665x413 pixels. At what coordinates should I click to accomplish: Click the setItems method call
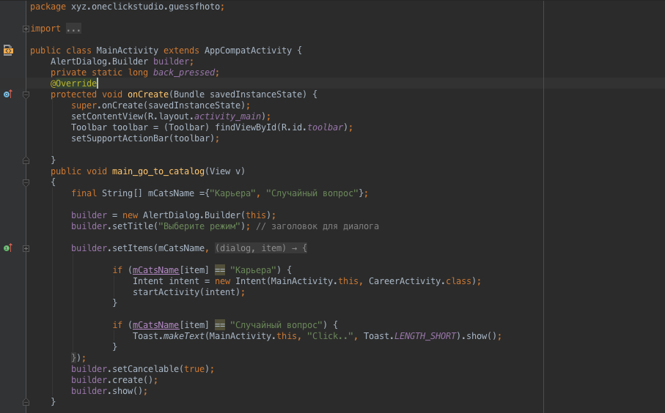[133, 248]
